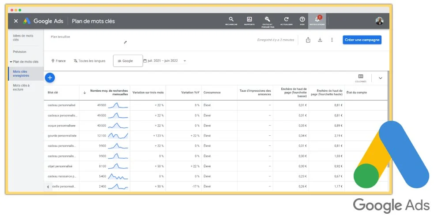Click the 40500 search volume cell

(x=102, y=126)
